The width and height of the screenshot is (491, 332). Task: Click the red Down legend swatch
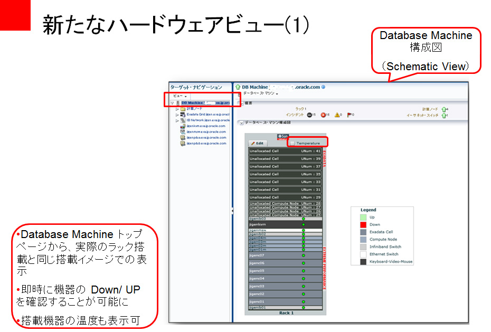click(363, 225)
